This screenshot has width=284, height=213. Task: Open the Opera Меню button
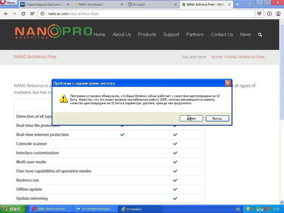click(9, 2)
